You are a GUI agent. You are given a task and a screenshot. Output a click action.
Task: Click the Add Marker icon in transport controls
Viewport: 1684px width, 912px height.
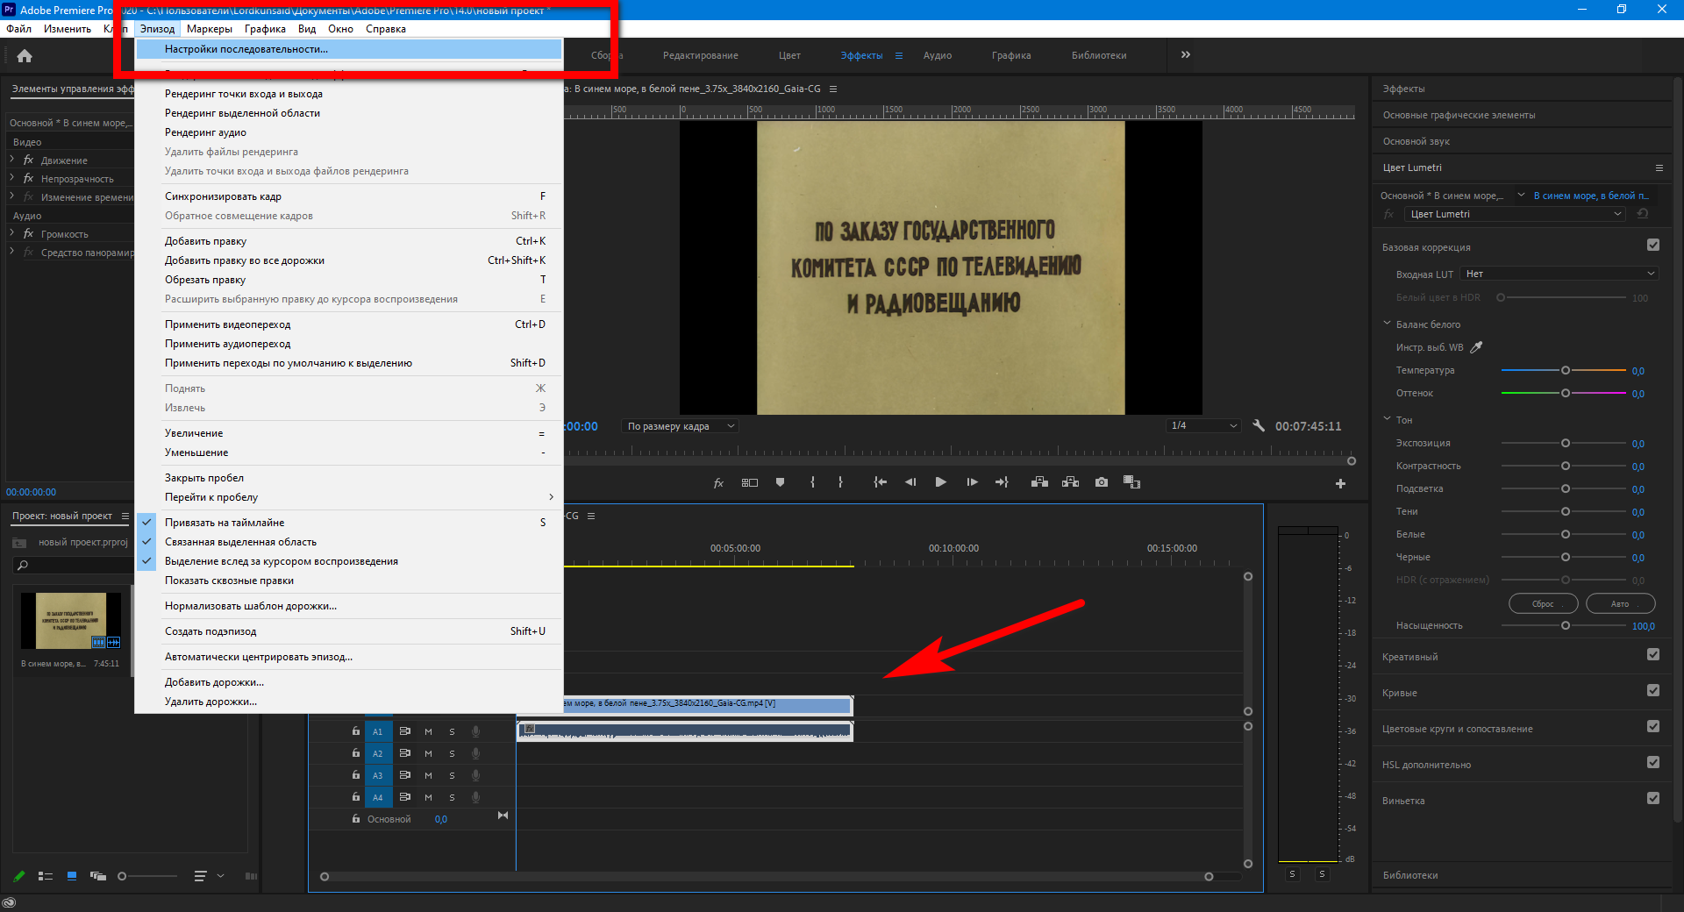780,482
